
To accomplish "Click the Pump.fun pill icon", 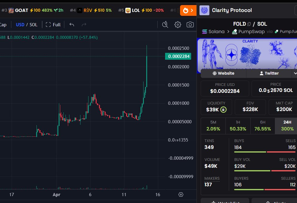I will (x=277, y=32).
